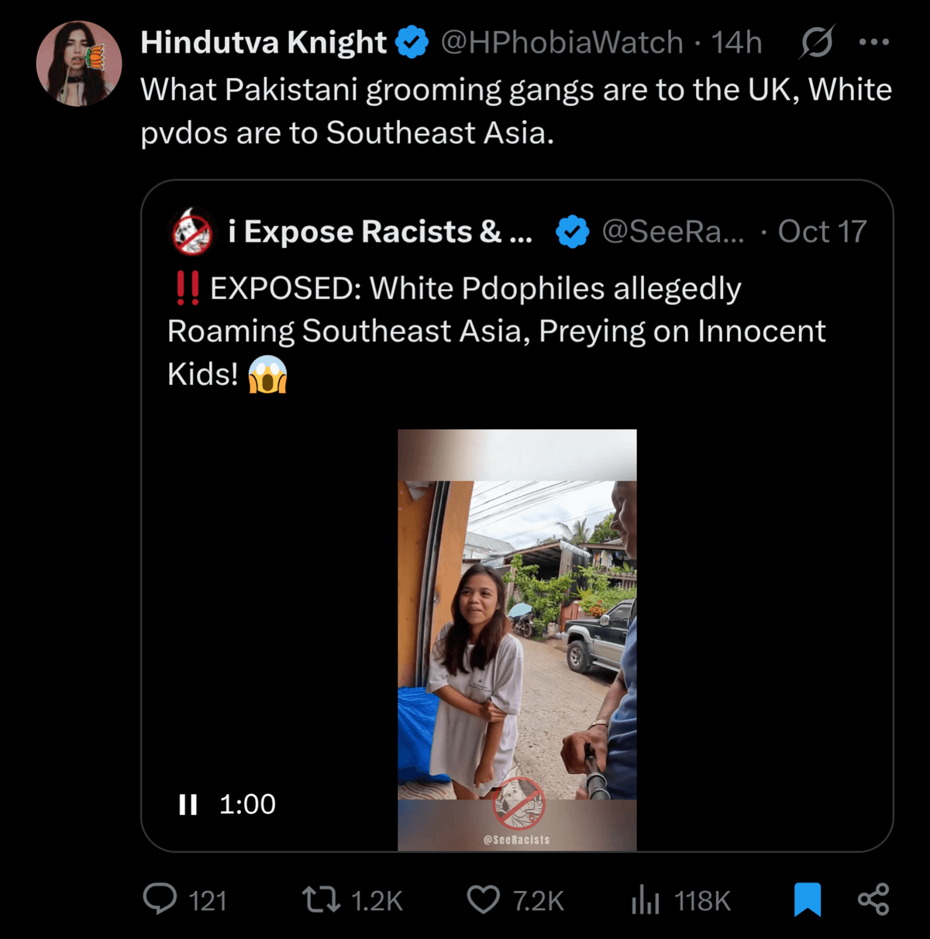The height and width of the screenshot is (939, 930).
Task: Open Hindutva Knight's profile avatar
Action: 79,64
